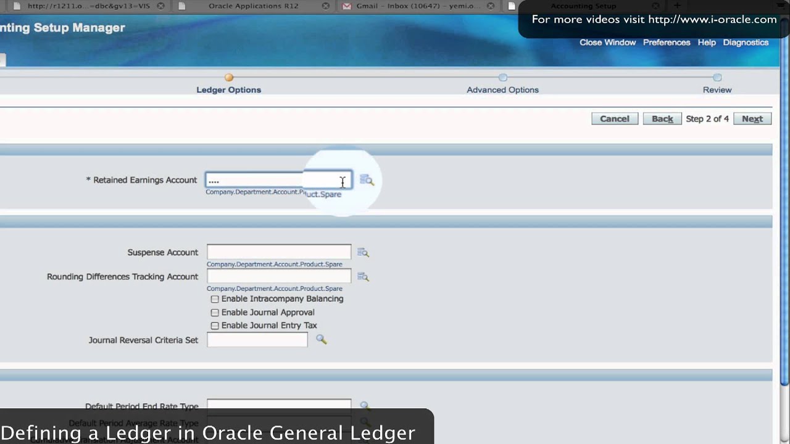Open the Preferences link
The width and height of the screenshot is (790, 444).
(667, 43)
